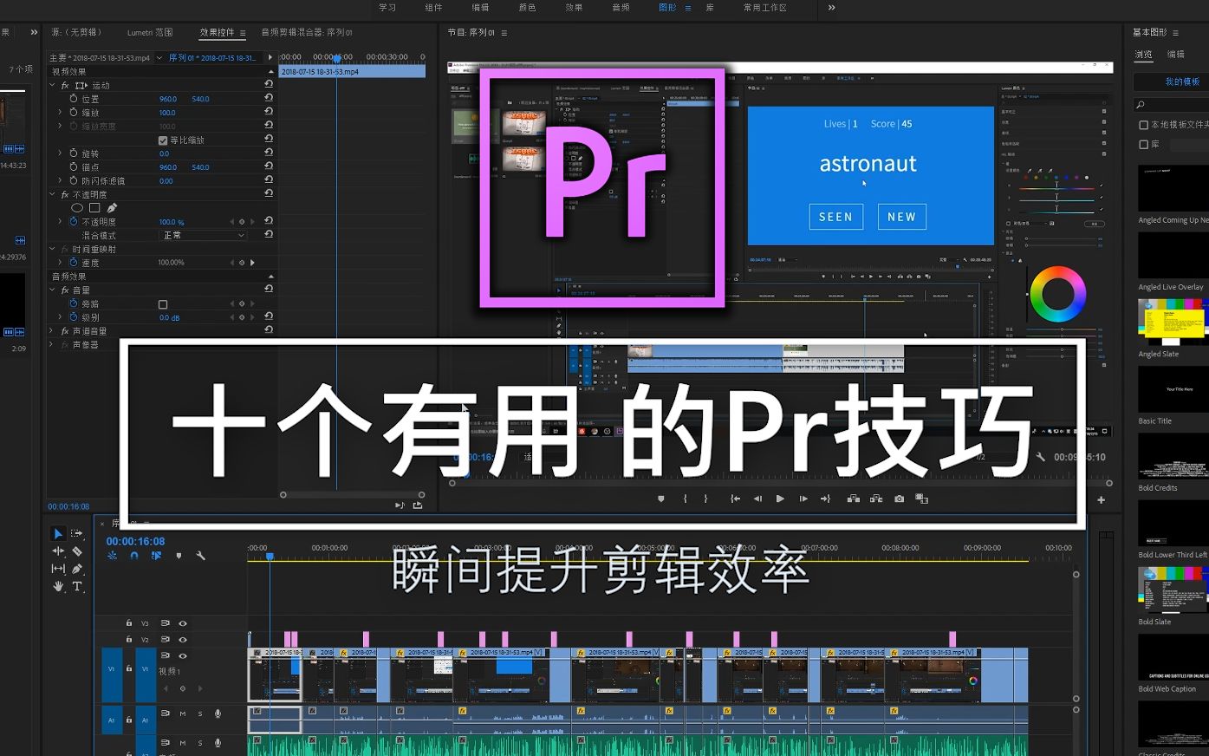Open timeline display settings wrench
This screenshot has width=1209, height=756.
[x=200, y=556]
